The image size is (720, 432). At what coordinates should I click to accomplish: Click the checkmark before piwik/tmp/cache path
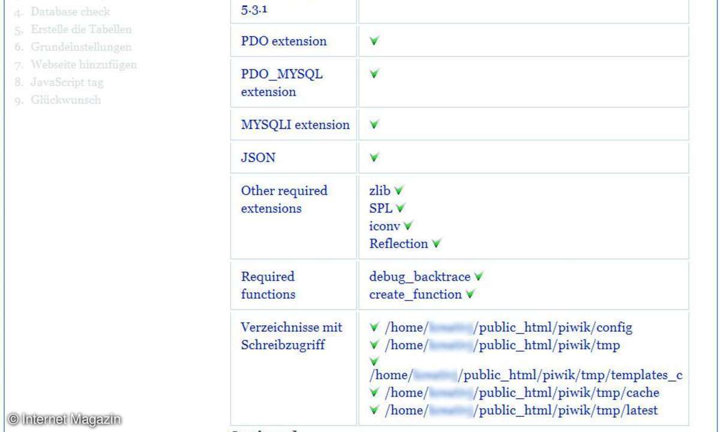tap(374, 393)
